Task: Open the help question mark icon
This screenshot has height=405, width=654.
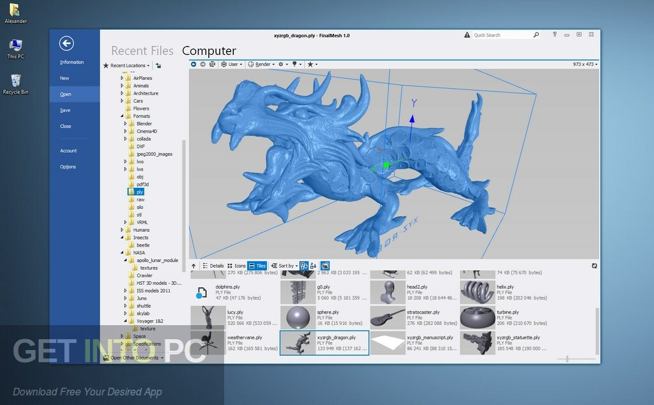Action: 554,34
